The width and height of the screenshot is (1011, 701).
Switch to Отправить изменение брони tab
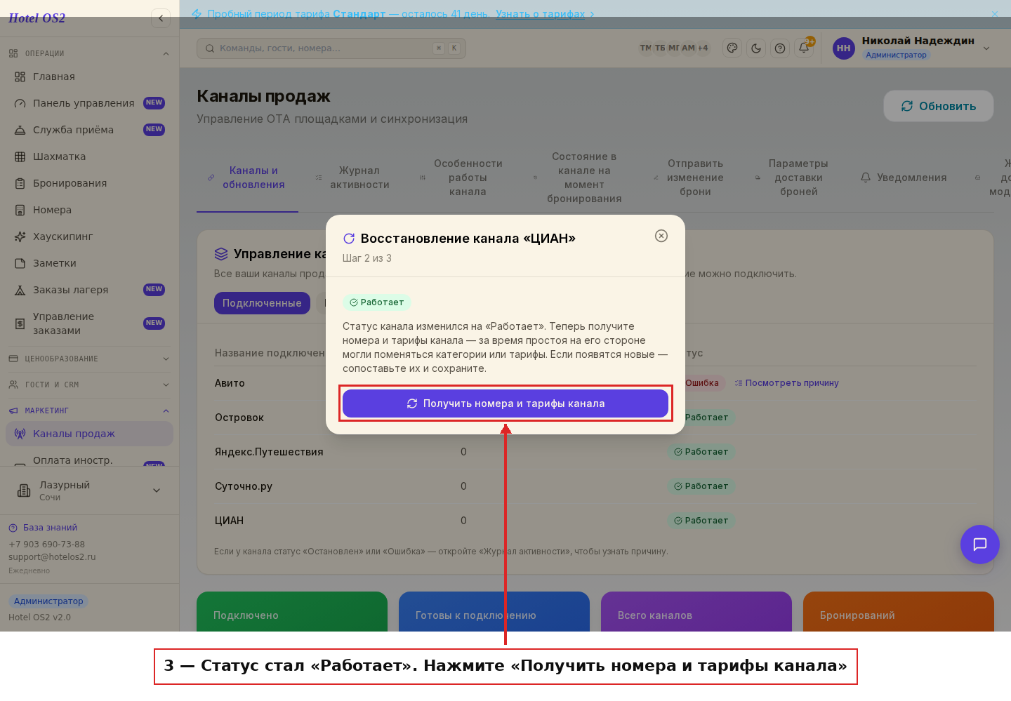pyautogui.click(x=689, y=178)
